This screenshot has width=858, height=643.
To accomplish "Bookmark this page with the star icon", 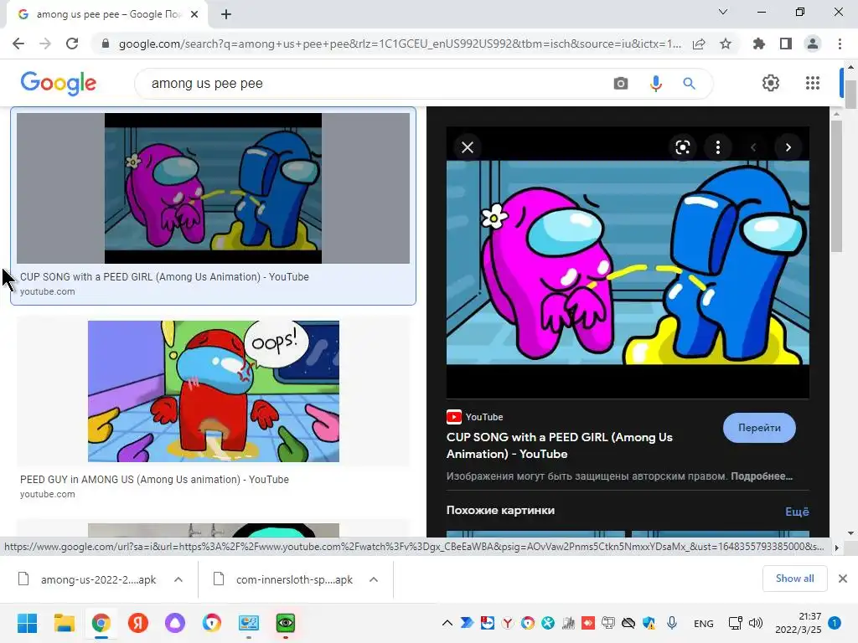I will click(x=726, y=44).
